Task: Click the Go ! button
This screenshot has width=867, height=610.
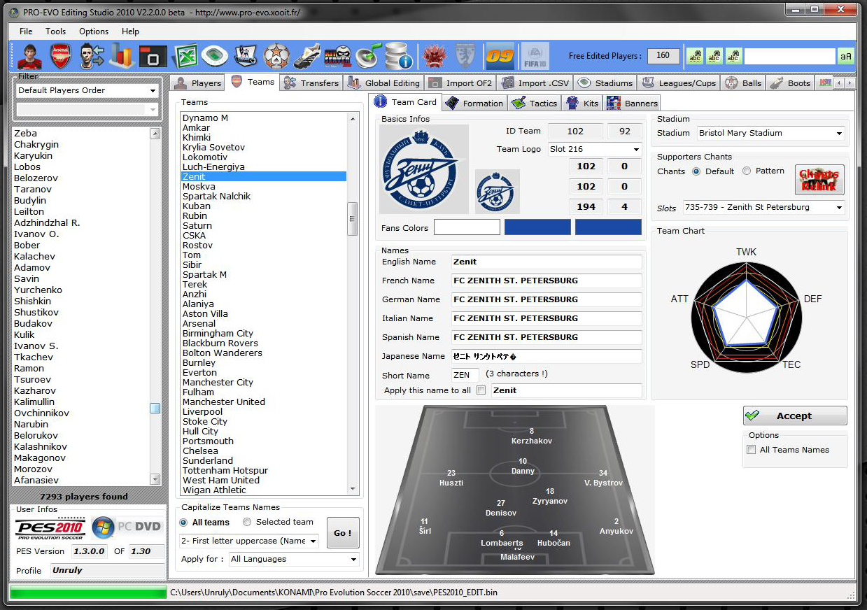Action: pos(343,533)
